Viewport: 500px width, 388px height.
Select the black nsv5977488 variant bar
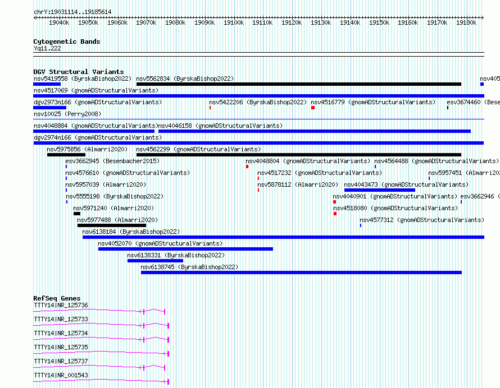click(x=112, y=225)
